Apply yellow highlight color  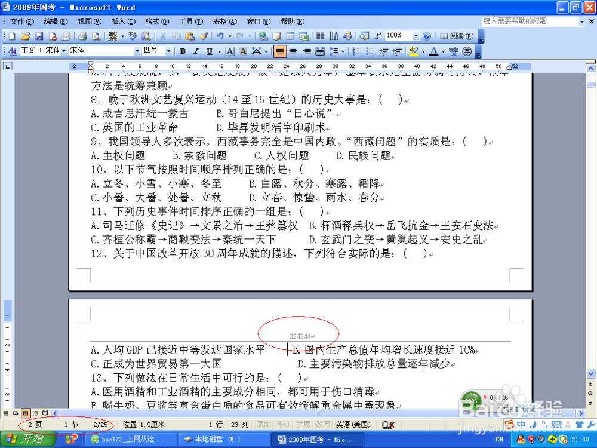tap(414, 51)
